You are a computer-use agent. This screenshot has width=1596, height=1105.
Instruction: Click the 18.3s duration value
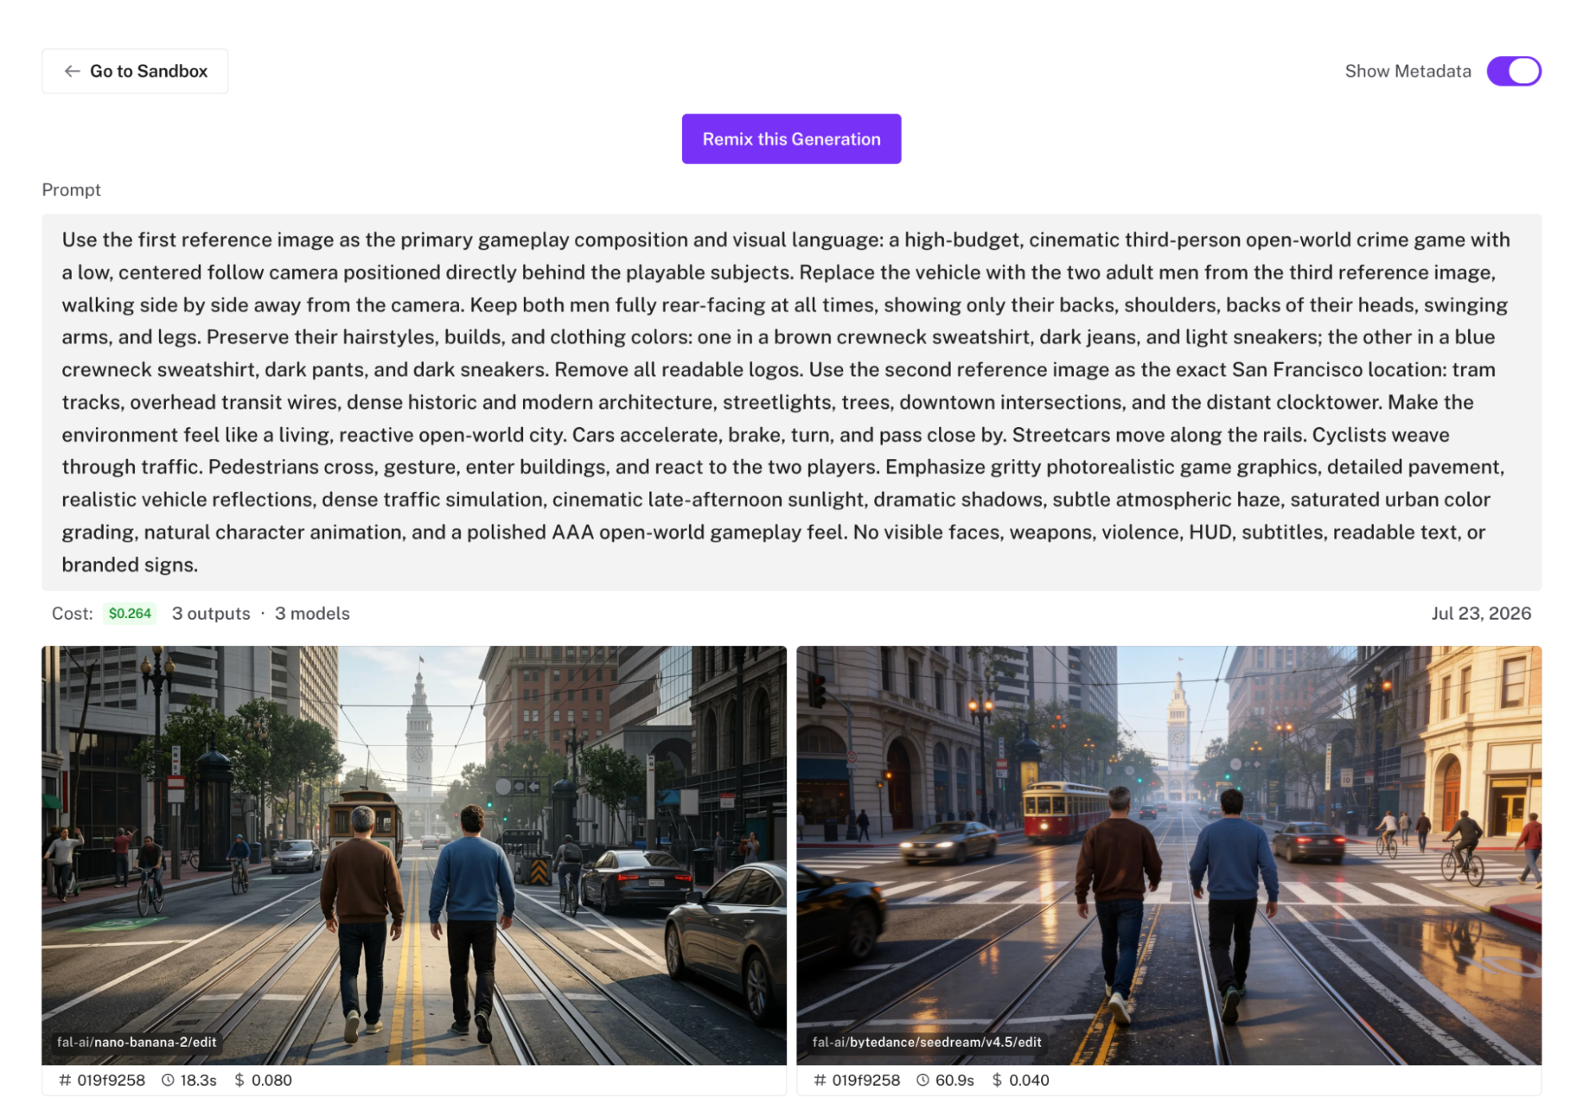point(198,1080)
